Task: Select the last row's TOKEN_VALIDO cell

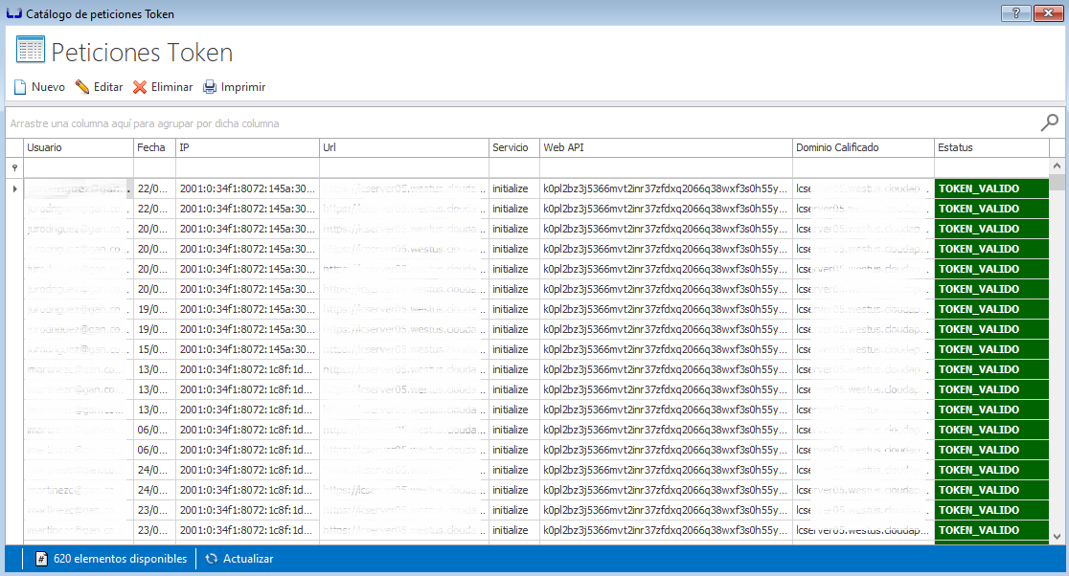Action: [991, 530]
